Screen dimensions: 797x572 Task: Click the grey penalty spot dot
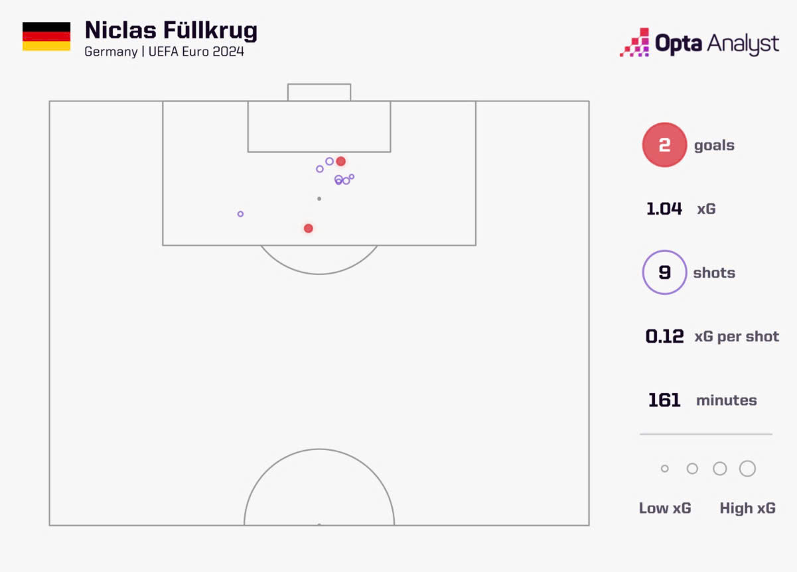pyautogui.click(x=319, y=198)
